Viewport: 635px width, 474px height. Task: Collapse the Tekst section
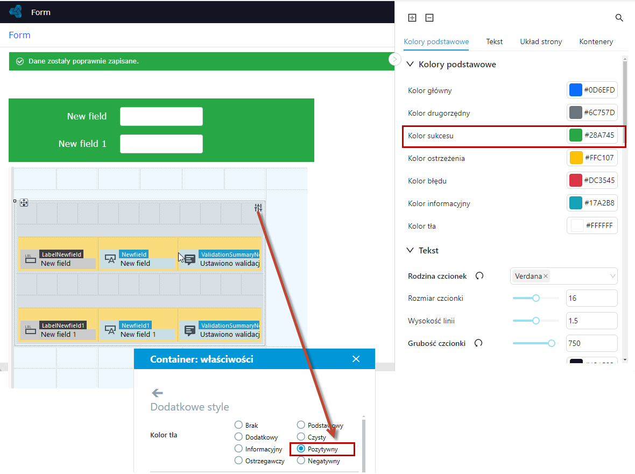[410, 250]
